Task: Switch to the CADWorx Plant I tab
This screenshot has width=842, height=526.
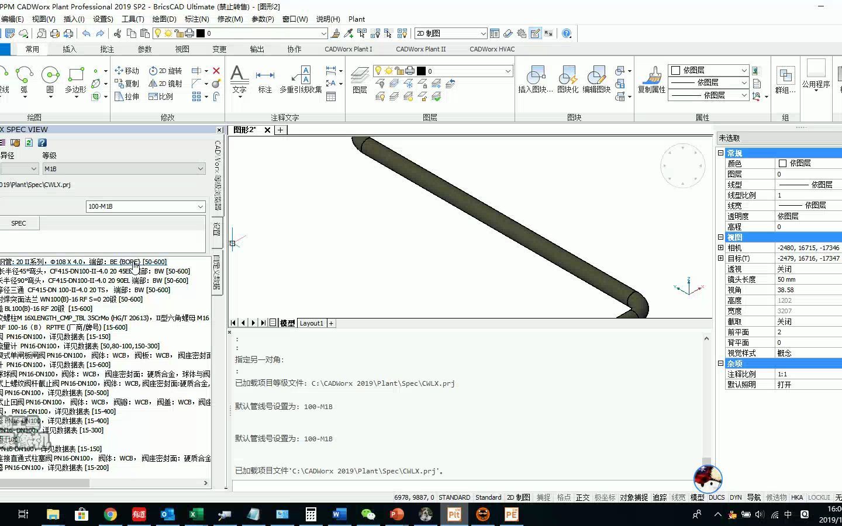Action: tap(348, 49)
